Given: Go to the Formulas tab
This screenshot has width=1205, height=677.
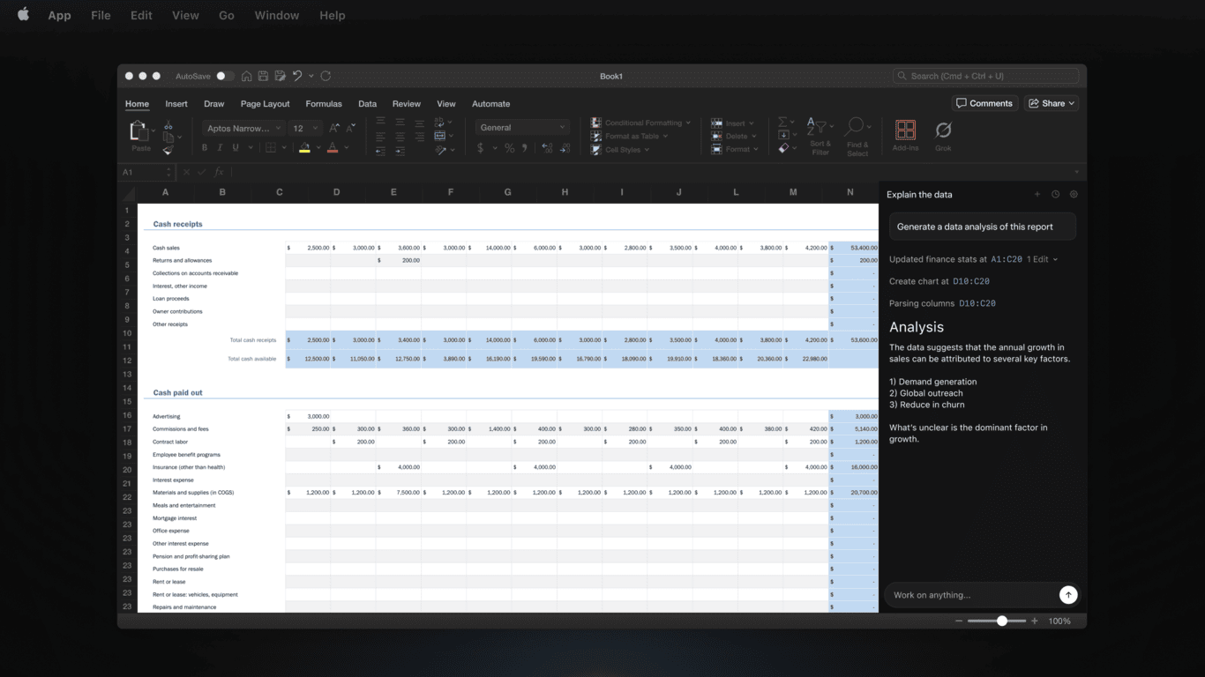Looking at the screenshot, I should [324, 104].
